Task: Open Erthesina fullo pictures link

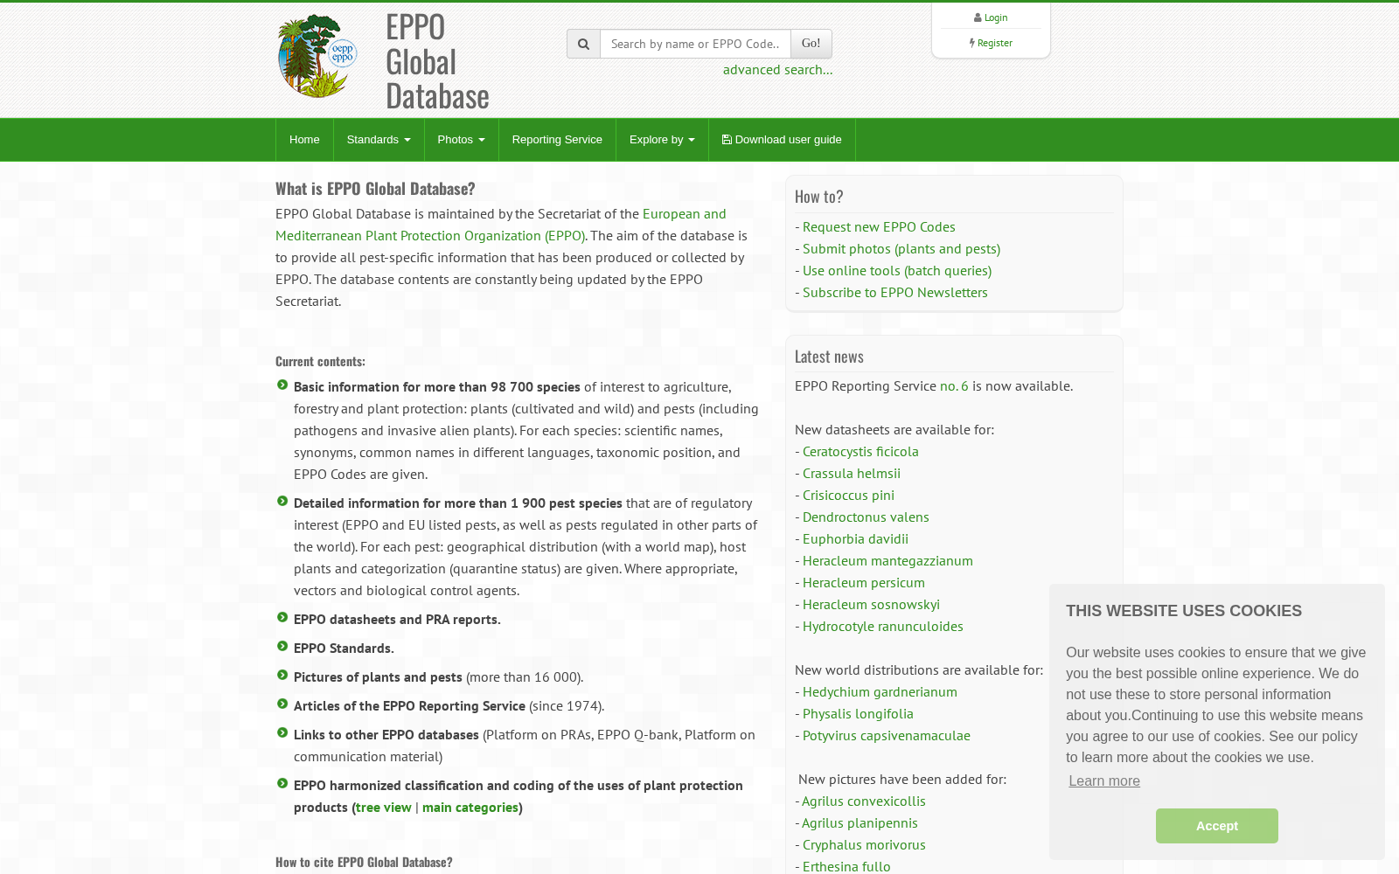Action: coord(846,866)
